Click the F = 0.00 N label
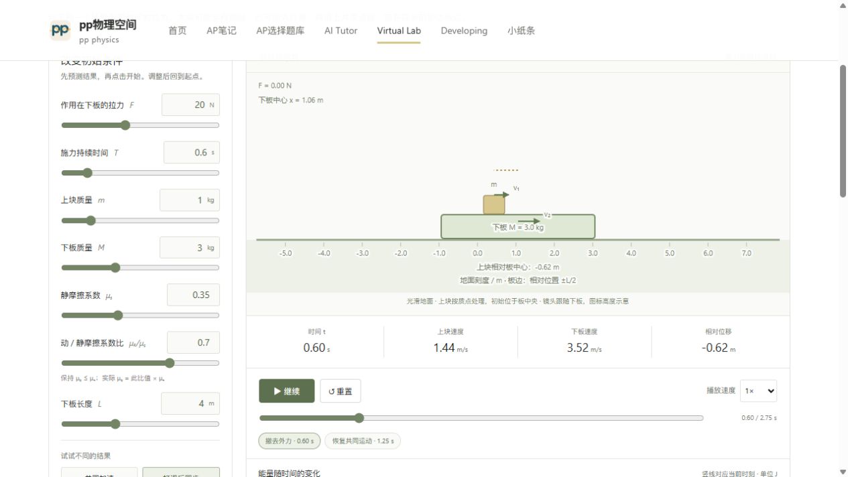 275,86
